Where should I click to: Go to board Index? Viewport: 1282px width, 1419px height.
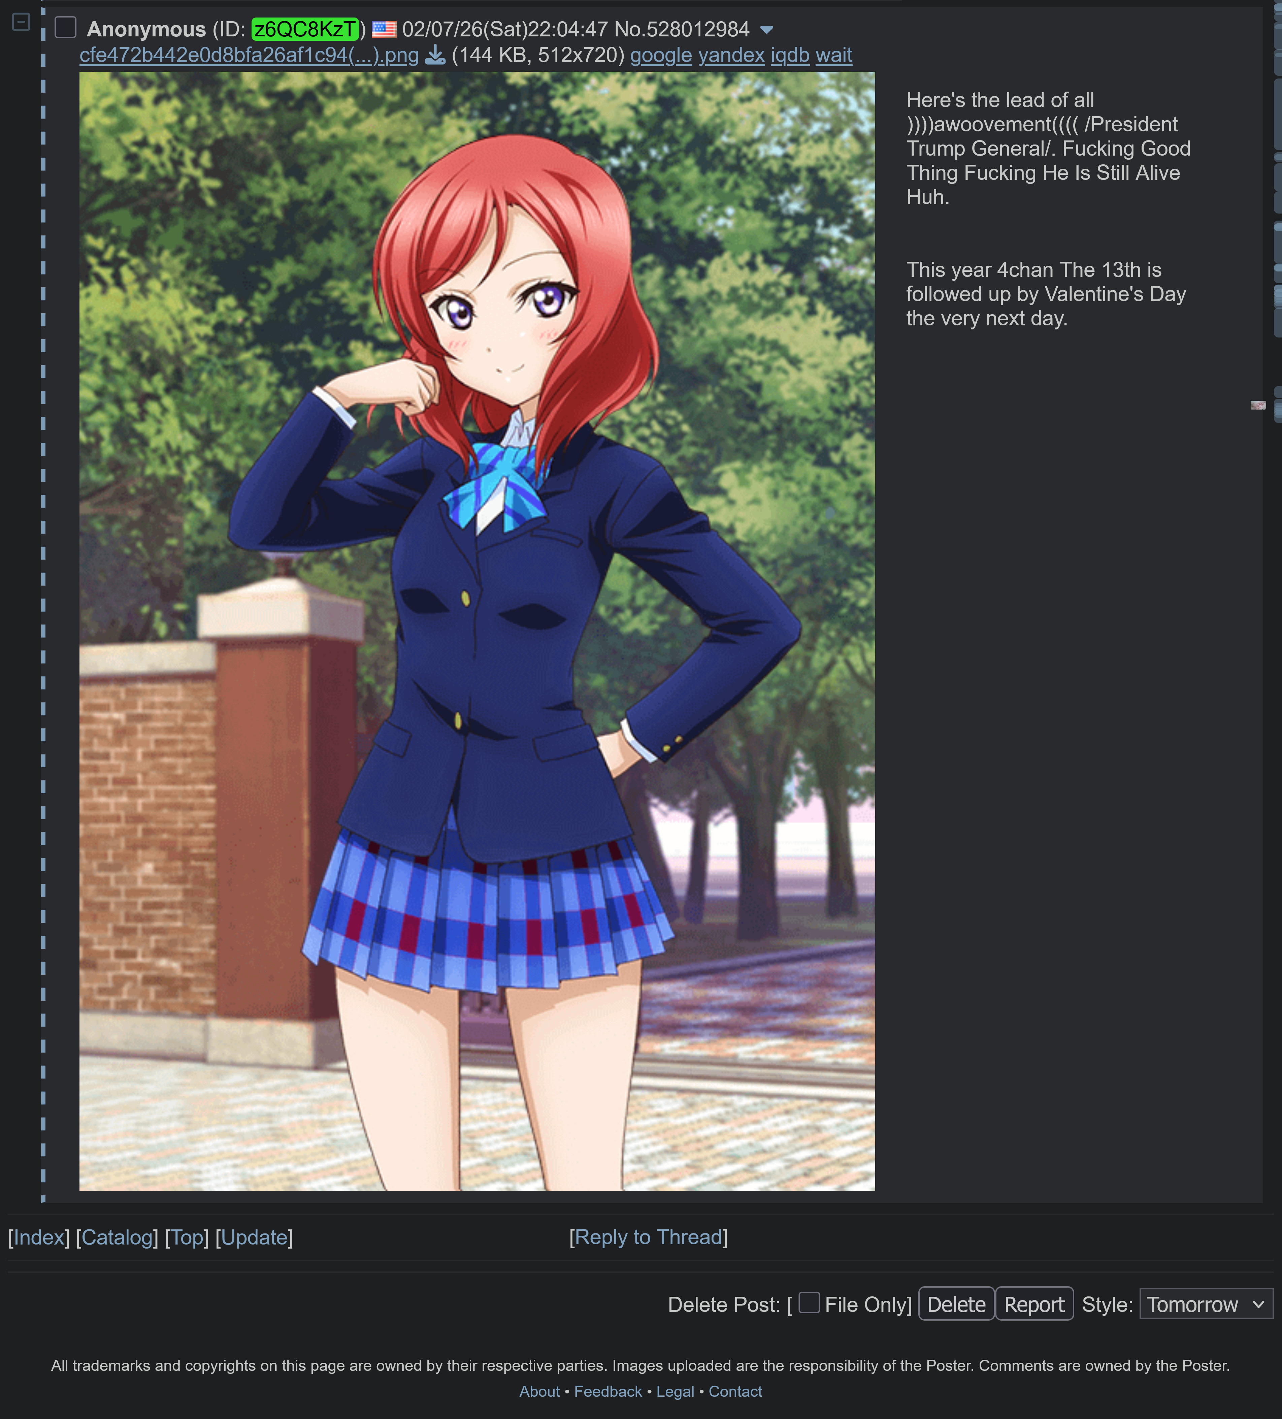click(x=39, y=1237)
